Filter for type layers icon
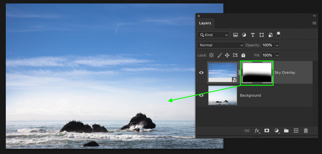 pyautogui.click(x=253, y=35)
